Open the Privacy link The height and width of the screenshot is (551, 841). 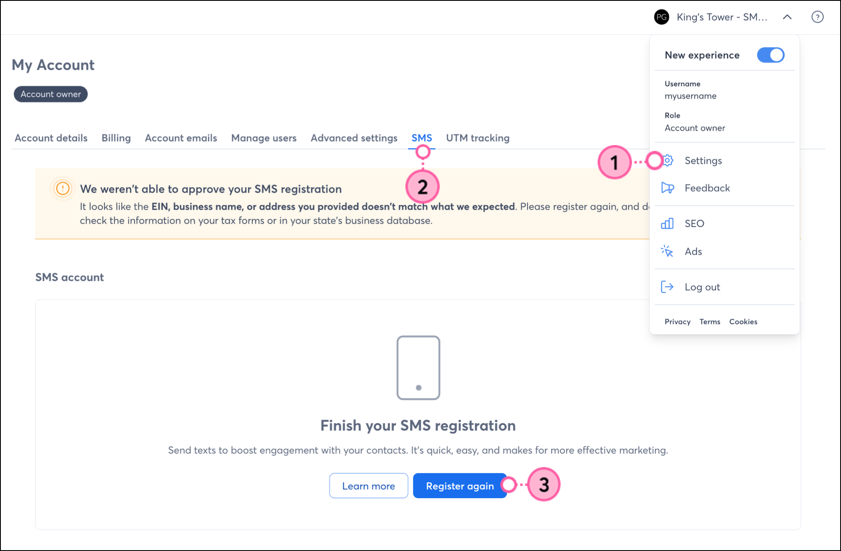[x=677, y=322]
